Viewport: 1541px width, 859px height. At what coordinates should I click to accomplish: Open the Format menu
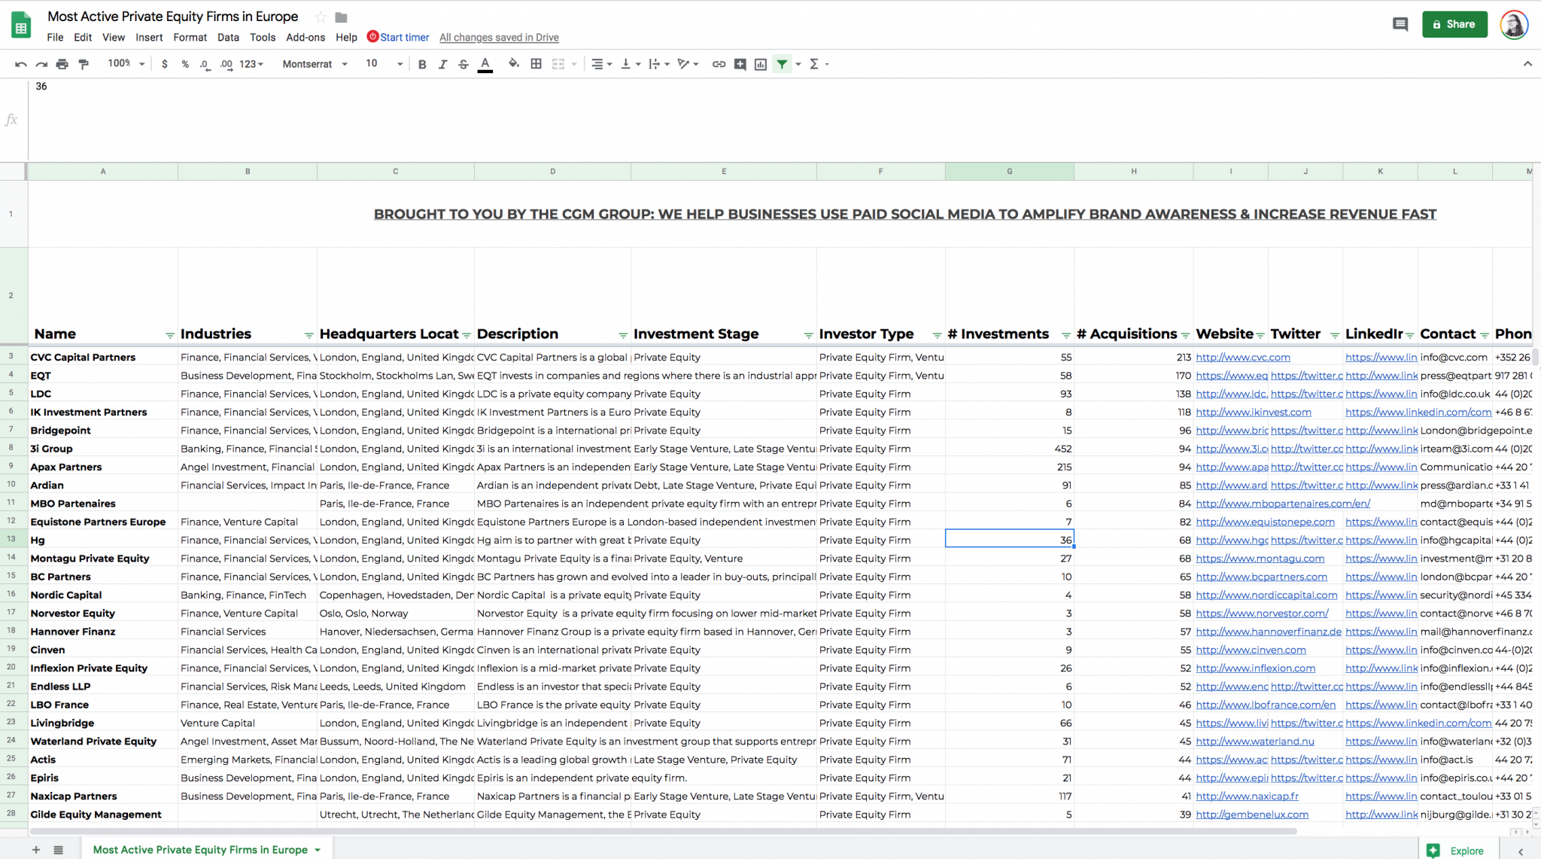[x=190, y=37]
